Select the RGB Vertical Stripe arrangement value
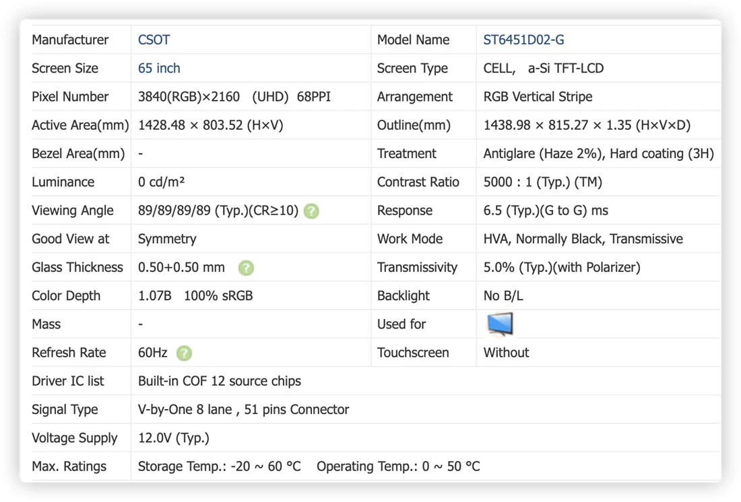 [538, 97]
